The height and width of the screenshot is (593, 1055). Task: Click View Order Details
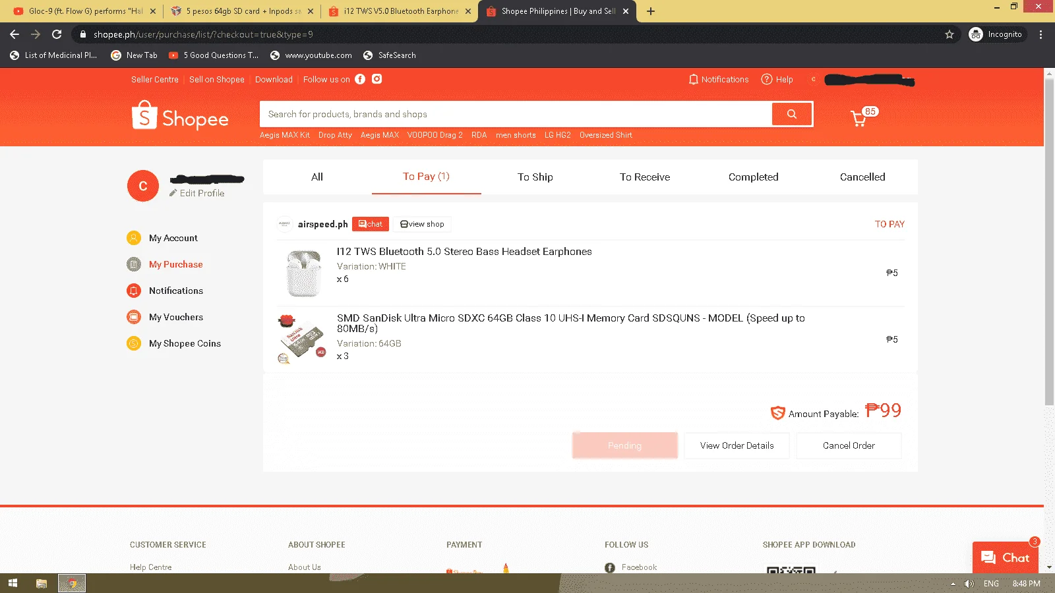pyautogui.click(x=737, y=445)
